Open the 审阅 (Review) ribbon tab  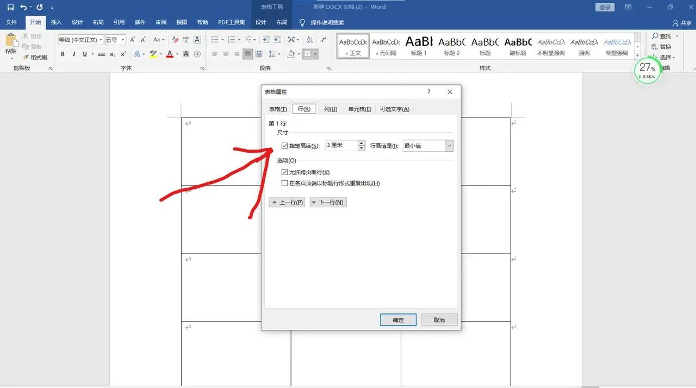(161, 22)
